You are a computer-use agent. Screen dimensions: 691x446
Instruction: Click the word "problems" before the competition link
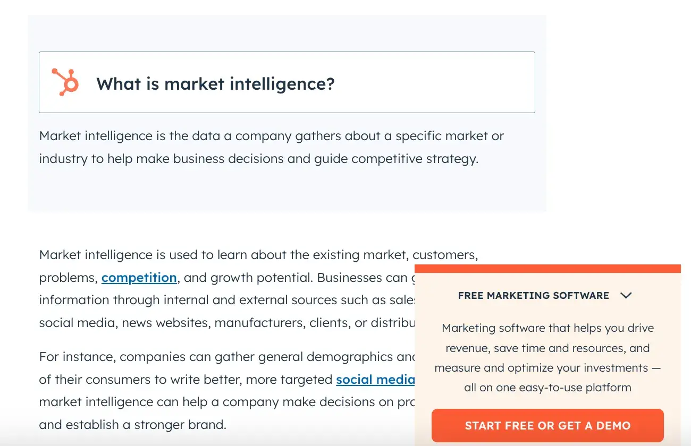click(x=68, y=277)
